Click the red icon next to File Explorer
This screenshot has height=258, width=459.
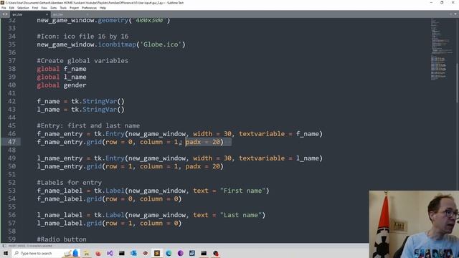click(98, 253)
